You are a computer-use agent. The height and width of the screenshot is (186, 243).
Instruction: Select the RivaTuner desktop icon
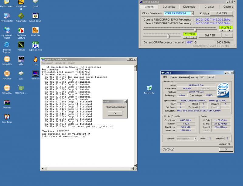coord(35,32)
